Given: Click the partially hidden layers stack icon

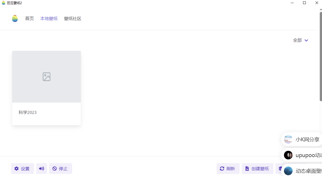Looking at the screenshot, I should coord(280,169).
